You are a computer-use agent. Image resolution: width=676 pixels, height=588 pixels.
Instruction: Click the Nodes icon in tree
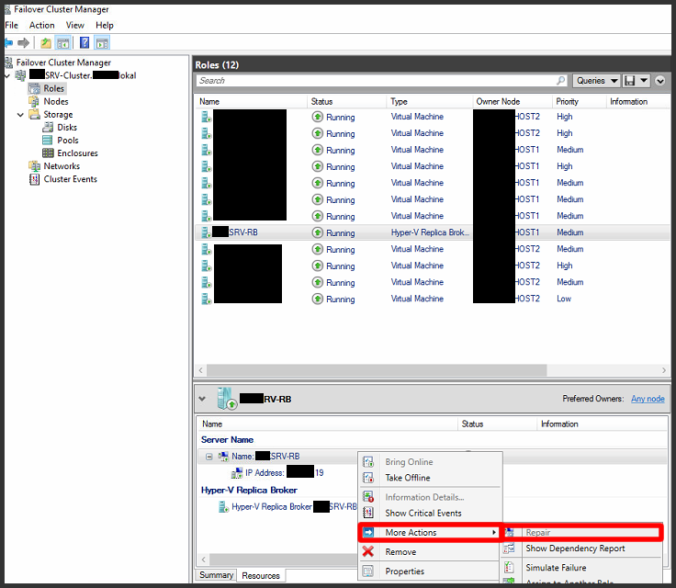pos(34,101)
